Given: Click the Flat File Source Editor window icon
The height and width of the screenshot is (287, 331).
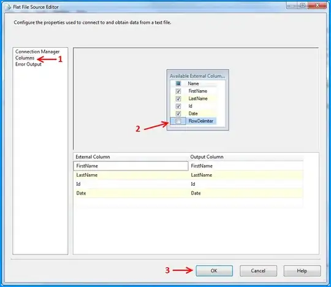Looking at the screenshot, I should point(8,7).
